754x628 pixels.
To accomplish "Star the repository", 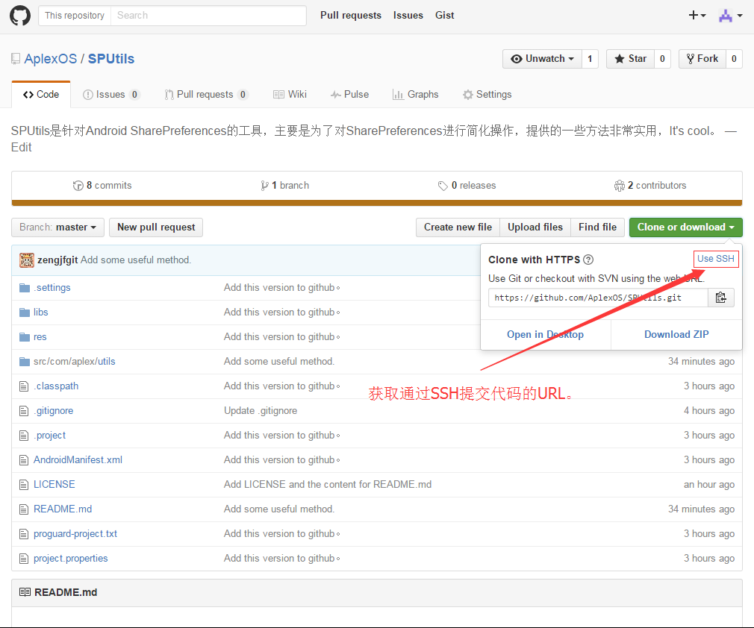I will [630, 59].
